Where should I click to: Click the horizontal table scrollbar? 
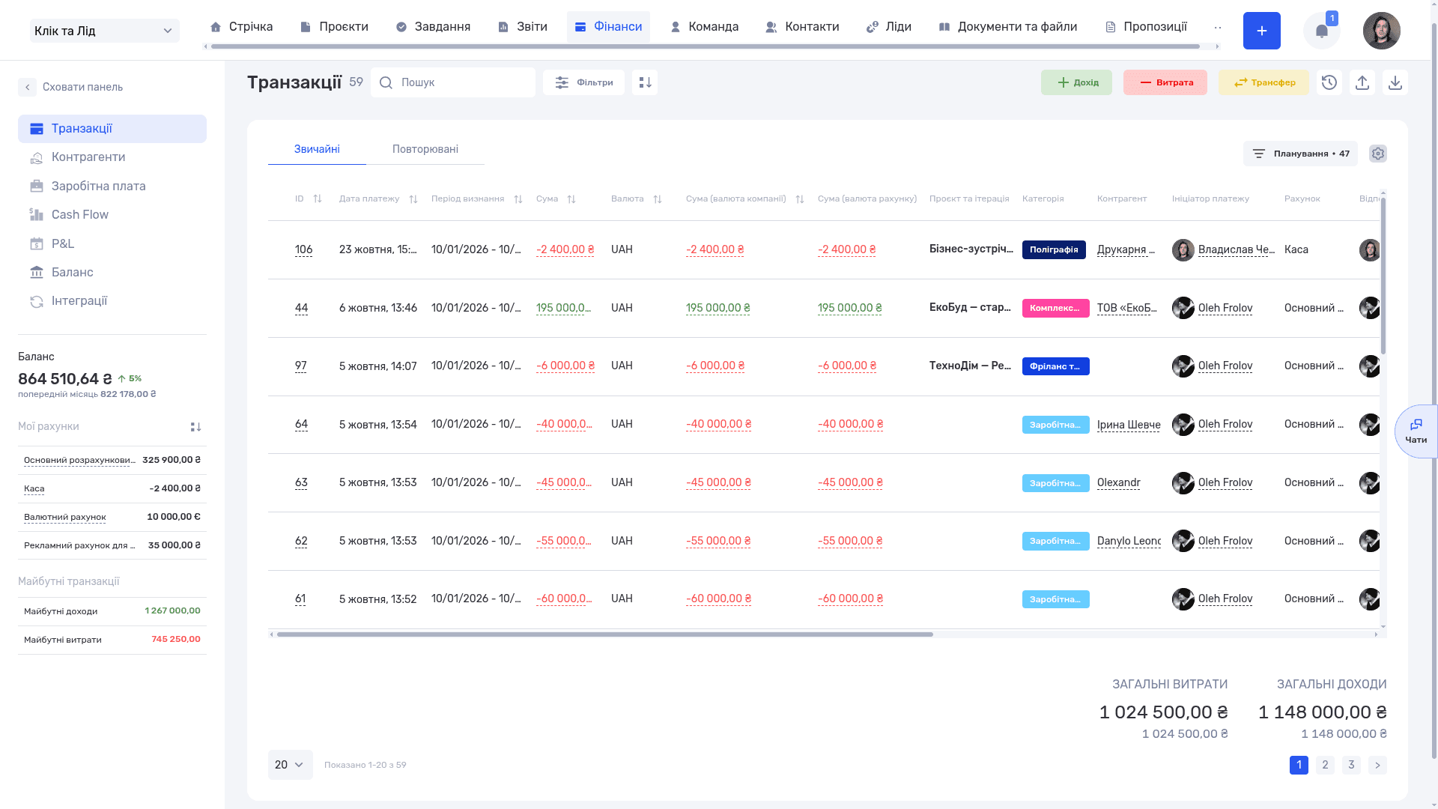pos(605,634)
